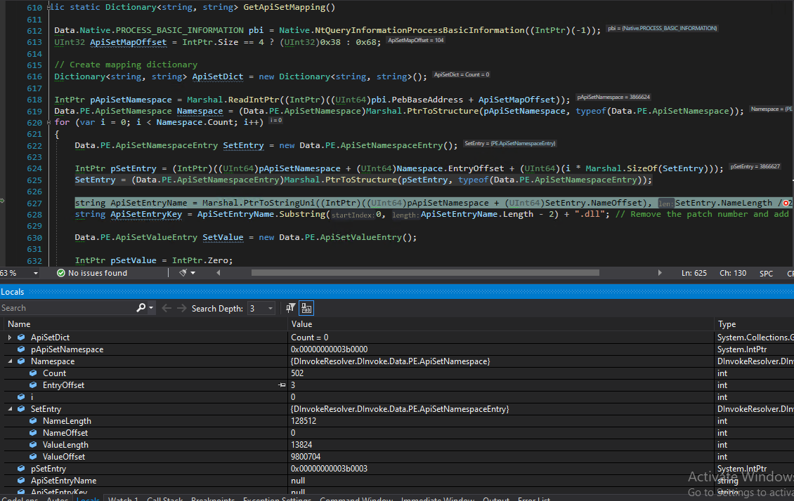The height and width of the screenshot is (501, 794).
Task: Select the NameLength value 128512
Action: (x=304, y=421)
